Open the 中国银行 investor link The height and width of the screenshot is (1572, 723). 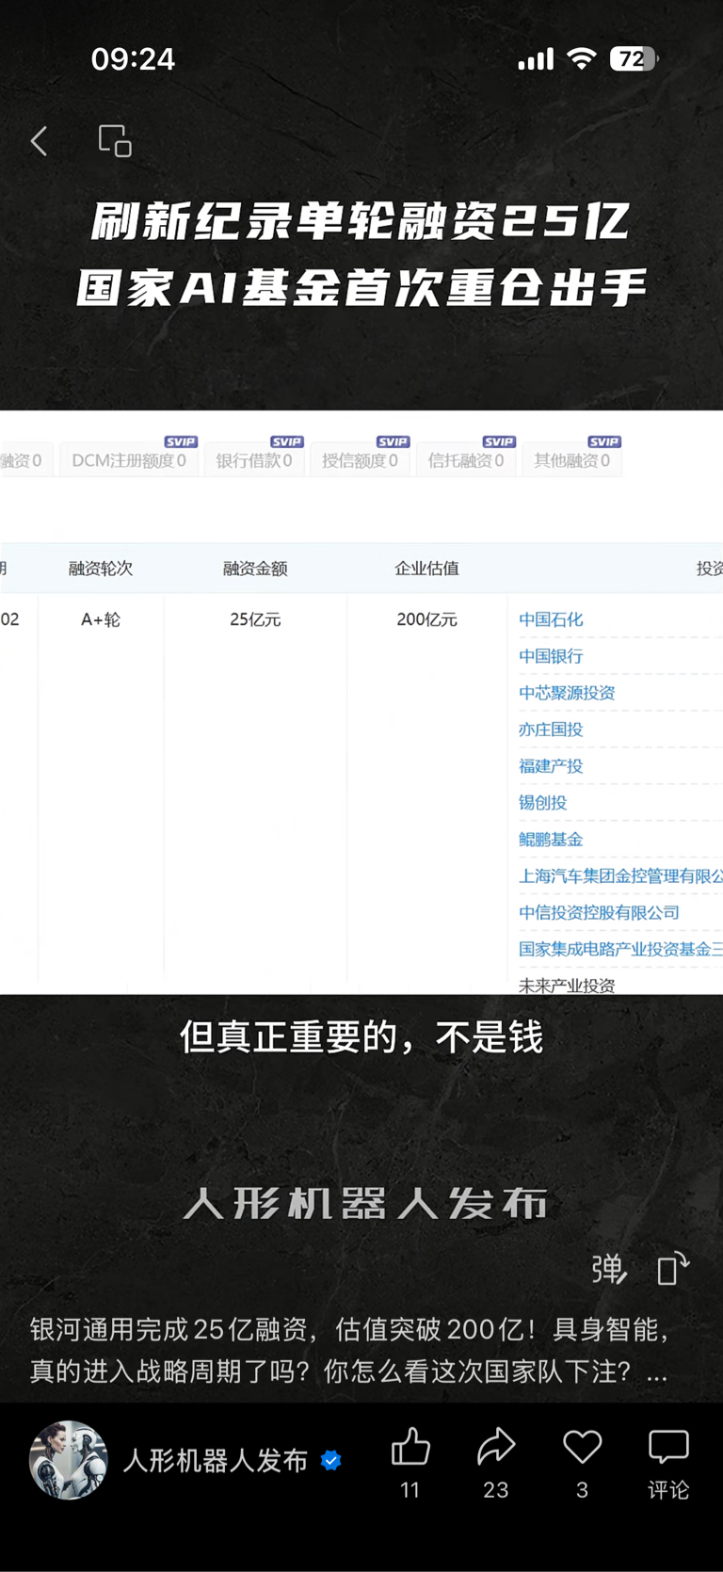tap(551, 656)
